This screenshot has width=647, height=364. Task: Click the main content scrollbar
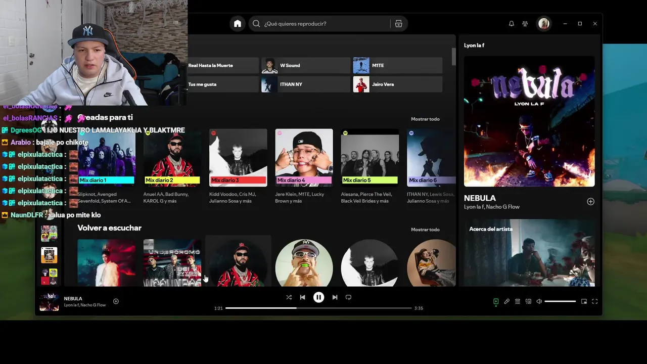[x=453, y=56]
